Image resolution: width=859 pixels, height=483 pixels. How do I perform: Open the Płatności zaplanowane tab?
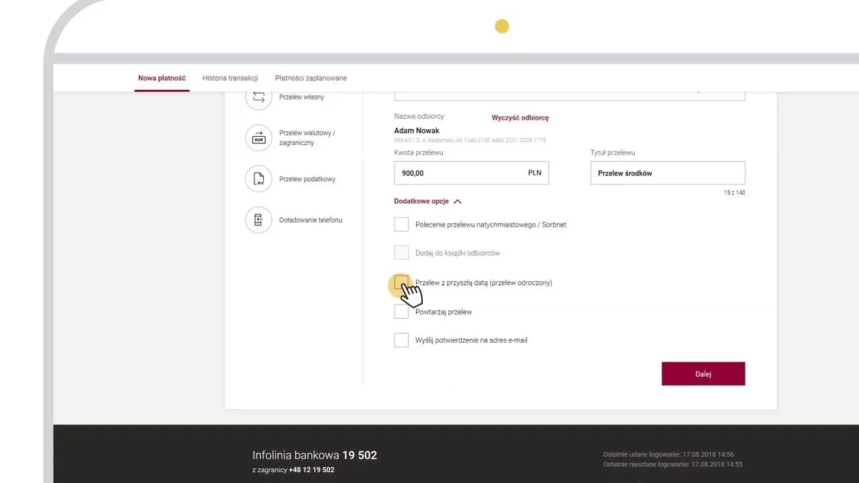tap(311, 78)
